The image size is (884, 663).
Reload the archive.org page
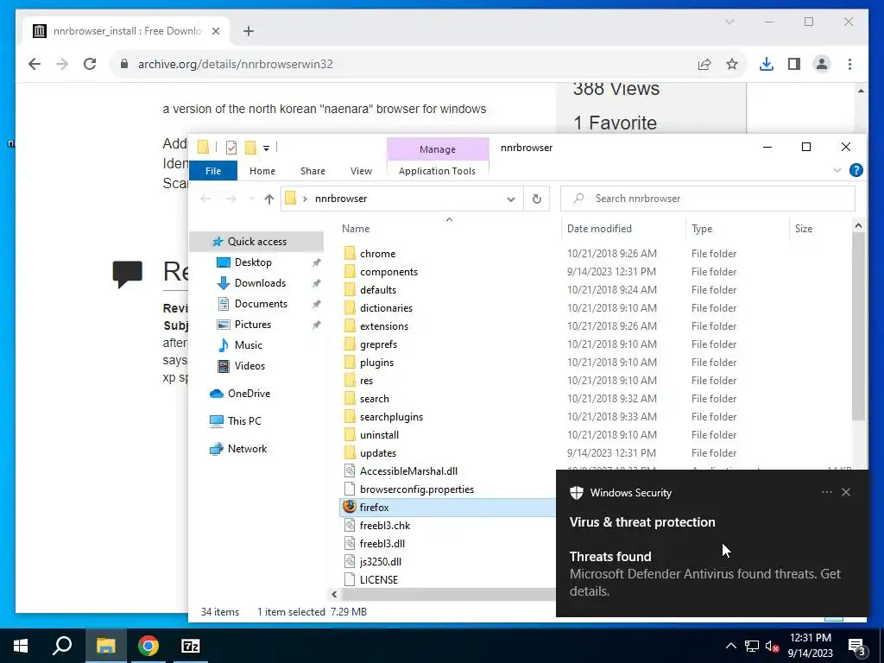[x=90, y=64]
